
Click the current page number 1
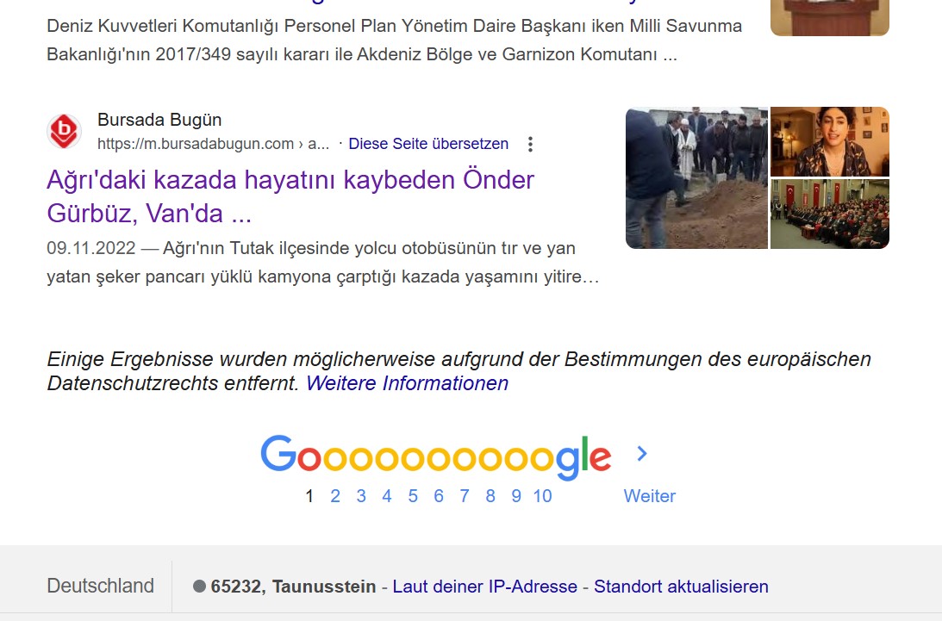point(309,496)
